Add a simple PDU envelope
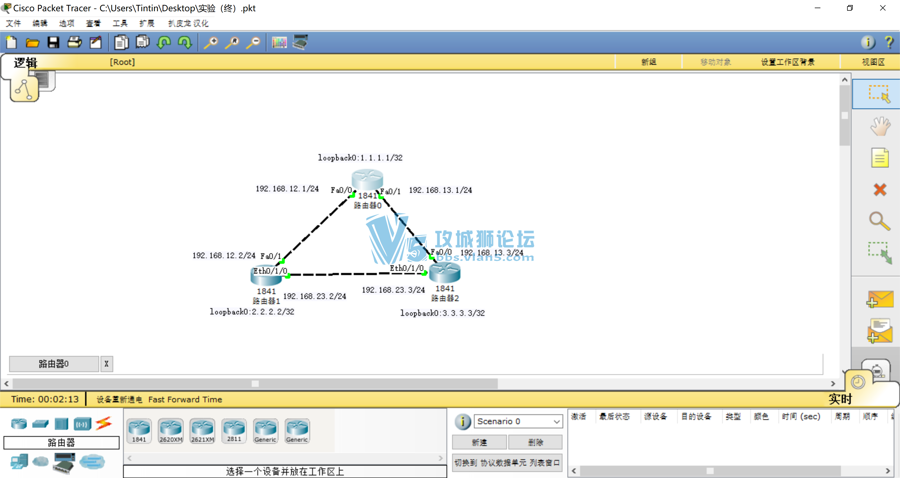Viewport: 900px width, 478px height. pos(880,299)
